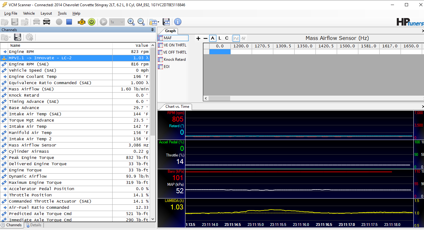Toggle the A mode in graph toolbar
The width and height of the screenshot is (424, 230).
tap(213, 38)
